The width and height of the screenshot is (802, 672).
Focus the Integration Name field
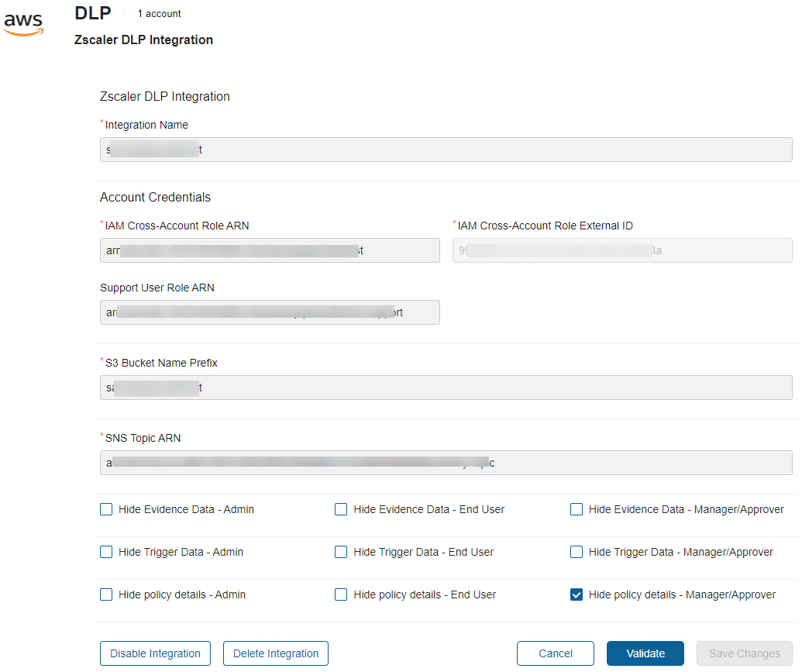pyautogui.click(x=446, y=150)
